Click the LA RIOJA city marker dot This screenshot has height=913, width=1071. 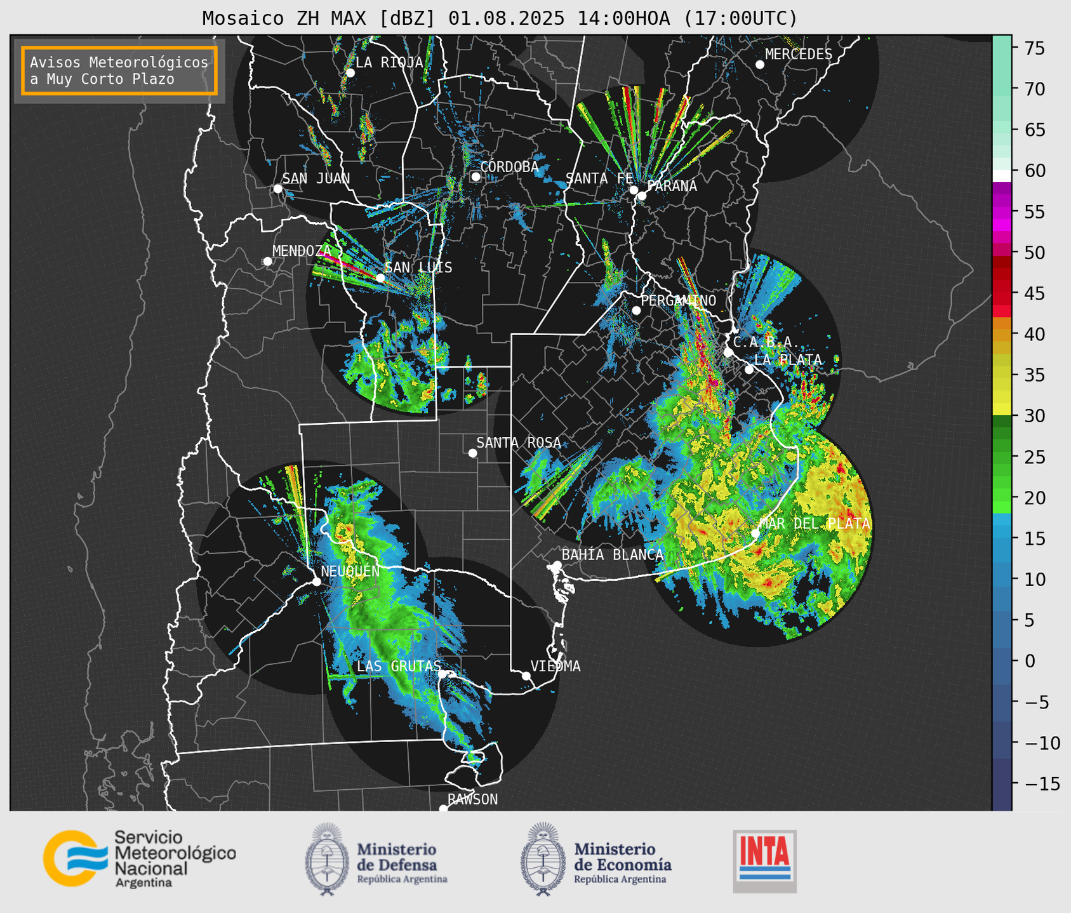click(x=350, y=73)
